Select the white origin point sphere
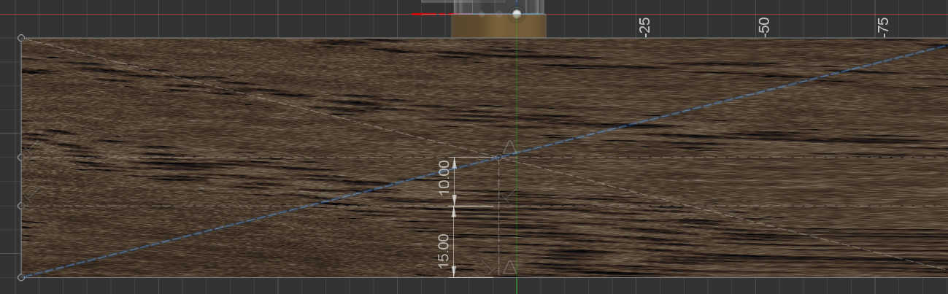Viewport: 948px width, 294px height. [517, 14]
